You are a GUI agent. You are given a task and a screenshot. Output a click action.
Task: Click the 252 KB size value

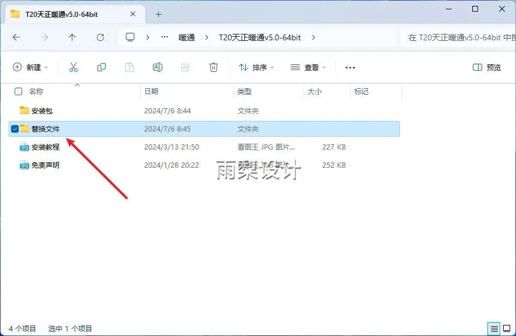[x=334, y=165]
